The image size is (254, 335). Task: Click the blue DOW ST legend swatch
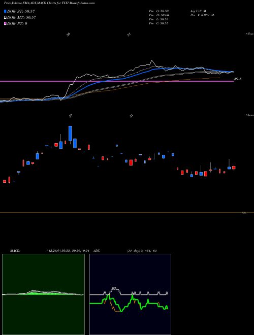click(6, 11)
